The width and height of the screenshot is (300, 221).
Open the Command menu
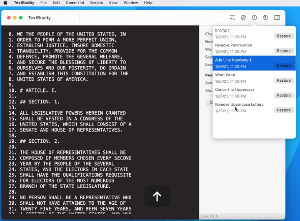click(75, 3)
